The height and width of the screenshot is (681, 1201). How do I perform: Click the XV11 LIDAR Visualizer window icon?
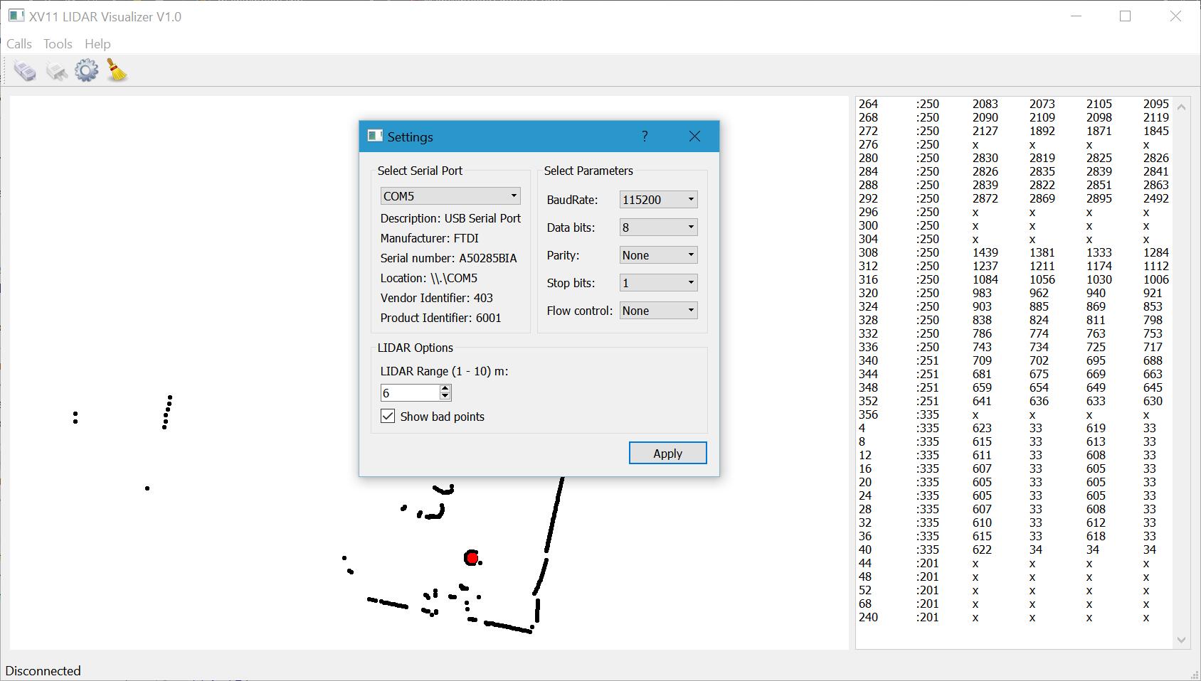pos(16,16)
